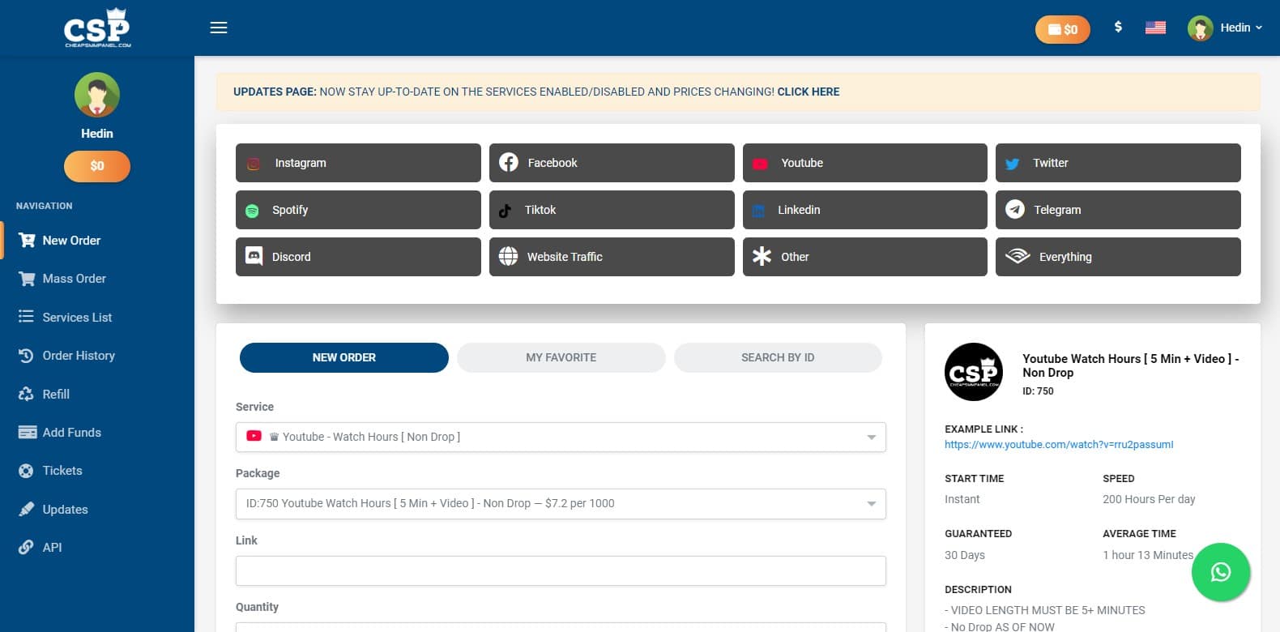1280x632 pixels.
Task: Select the Telegram category
Action: coord(1117,210)
